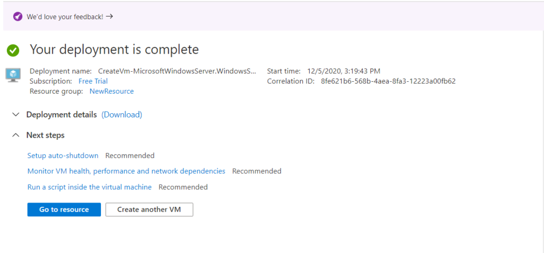Click the arrow next to feedback text
Screen dimensions: 544x253
109,16
